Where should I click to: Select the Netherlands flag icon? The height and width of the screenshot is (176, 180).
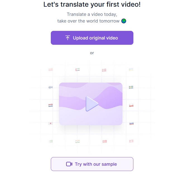point(51,105)
